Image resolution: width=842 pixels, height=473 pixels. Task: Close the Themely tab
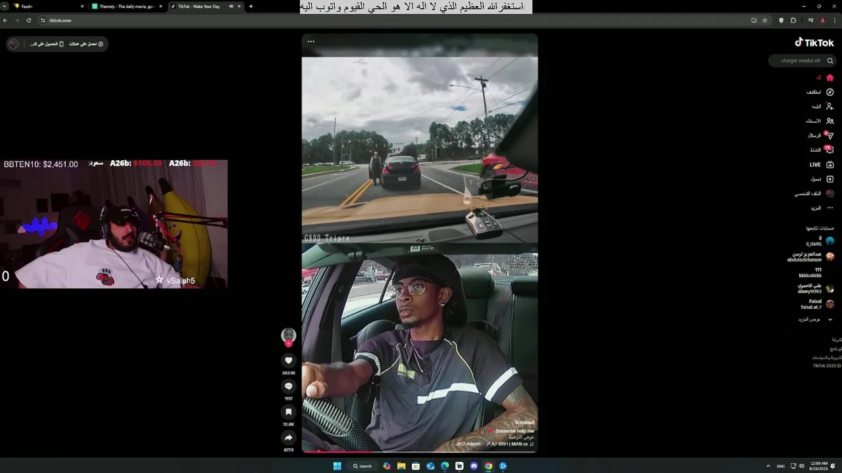[x=161, y=6]
